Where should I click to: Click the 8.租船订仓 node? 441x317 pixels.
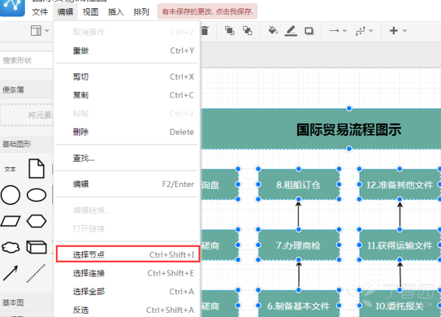298,184
